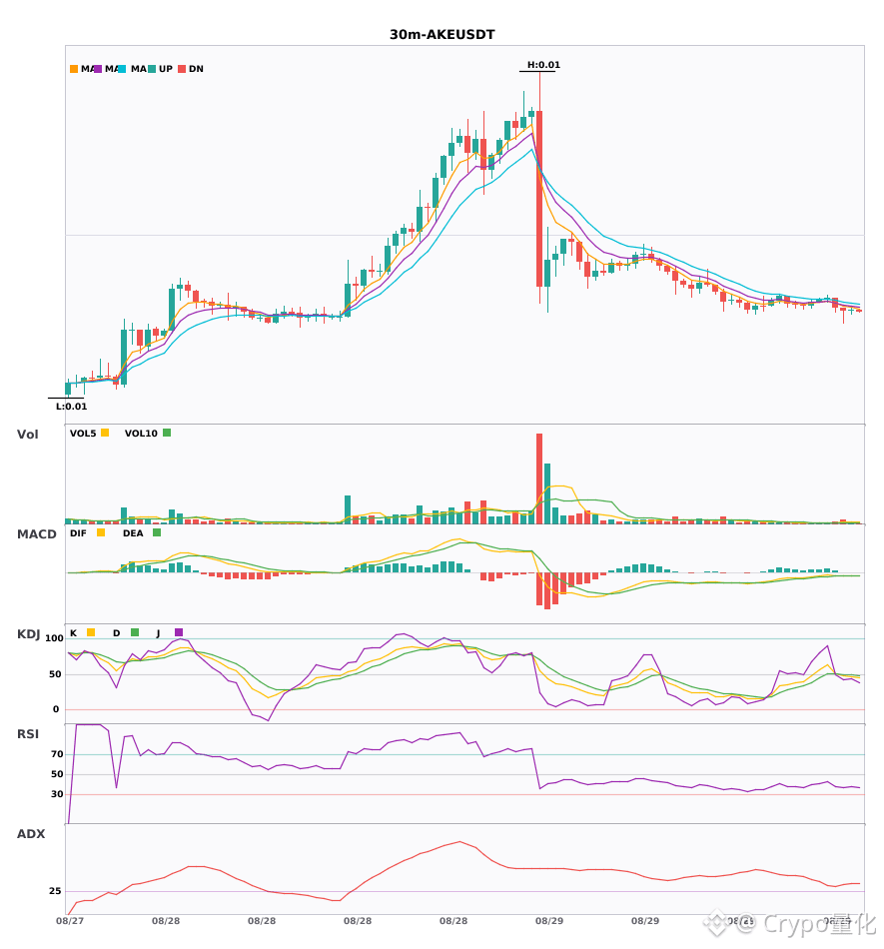Click the RSI panel label

28,734
